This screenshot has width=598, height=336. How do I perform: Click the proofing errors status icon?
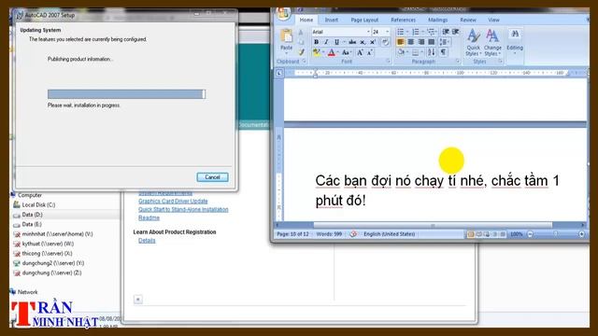353,234
